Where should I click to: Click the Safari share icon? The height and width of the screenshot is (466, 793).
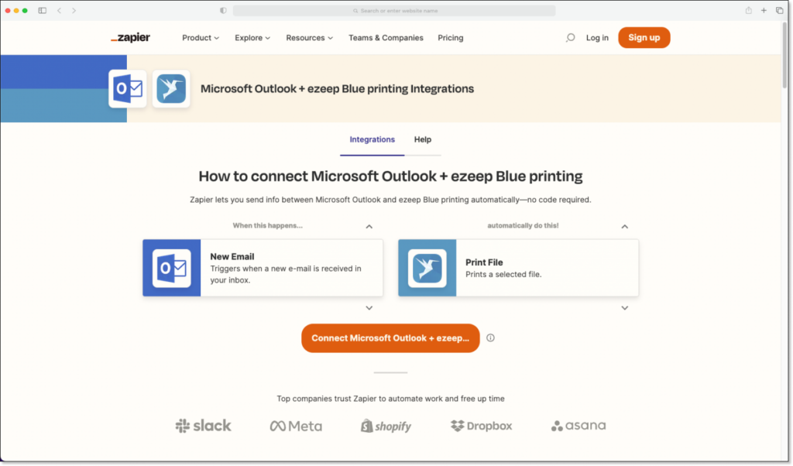749,11
